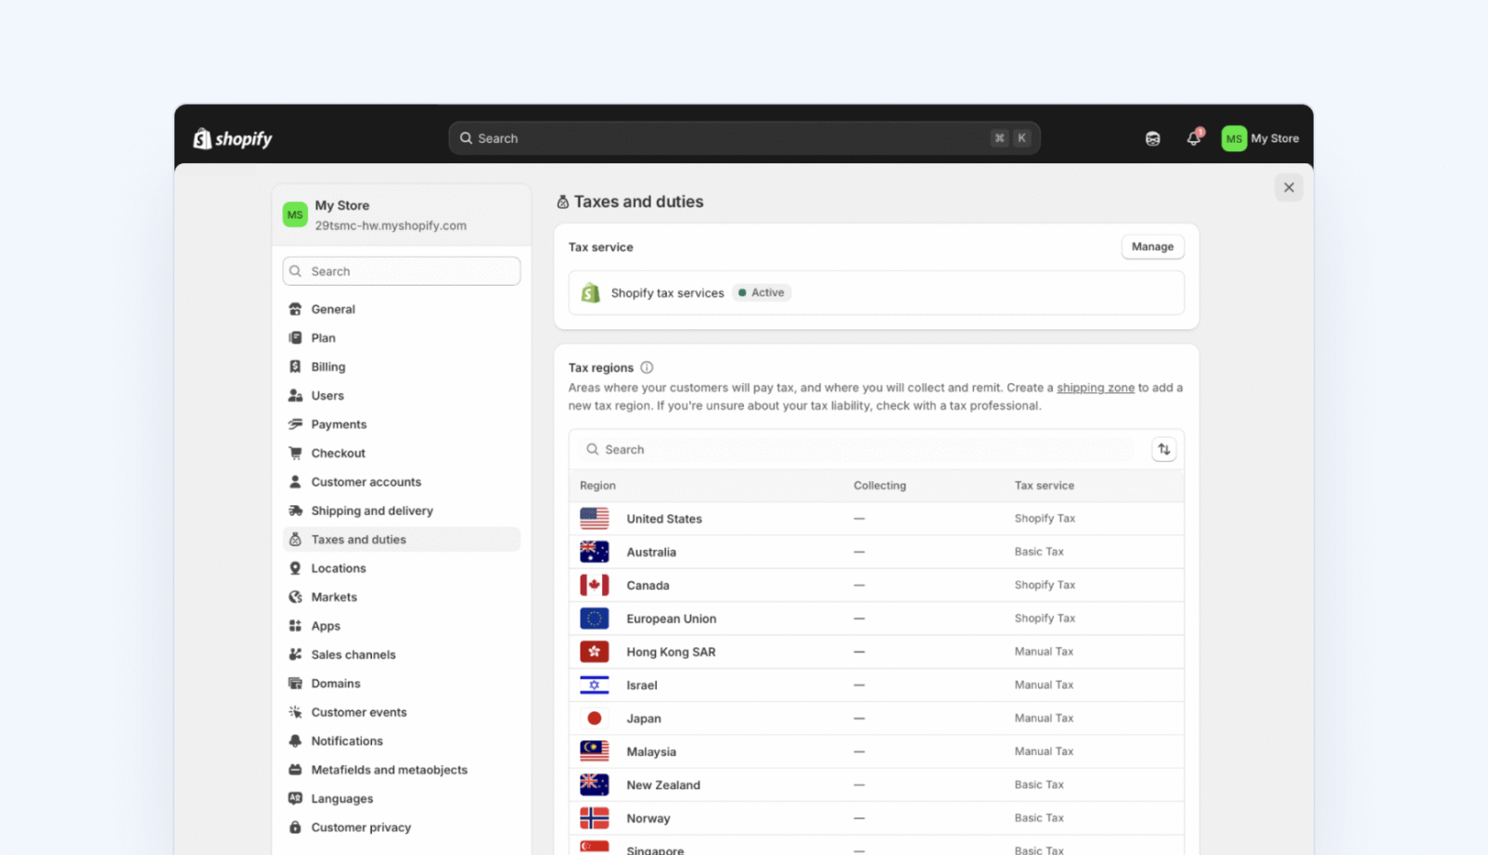Screen dimensions: 1488x855
Task: Click the main top bar Search field
Action: 744,138
